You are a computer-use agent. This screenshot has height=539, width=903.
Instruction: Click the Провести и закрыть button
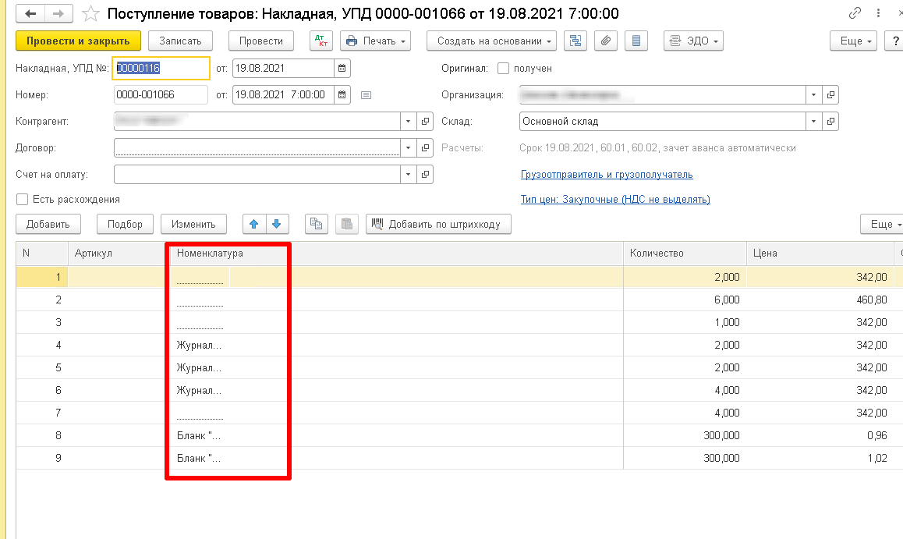pos(78,41)
